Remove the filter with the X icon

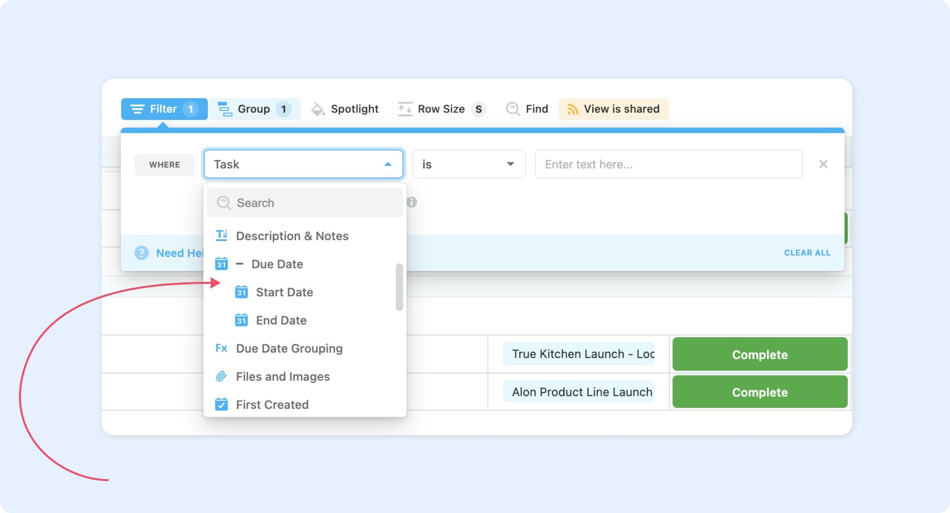click(x=823, y=164)
